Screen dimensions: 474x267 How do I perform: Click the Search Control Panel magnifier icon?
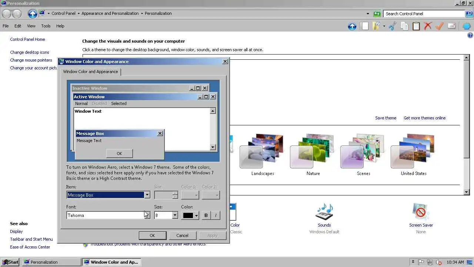pos(469,14)
